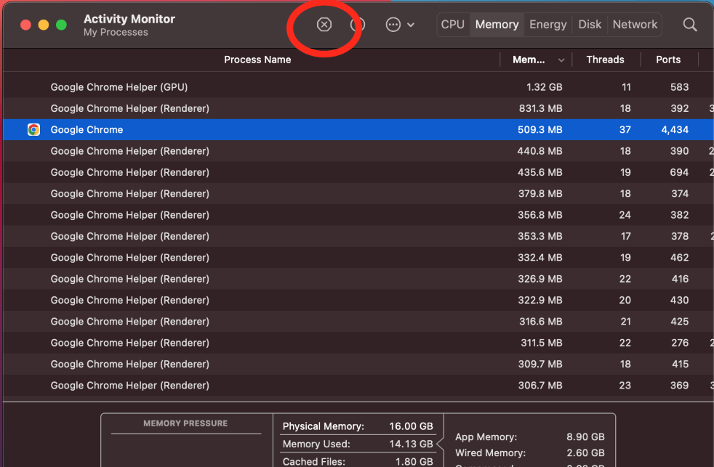Click the Physical Memory 16.00 GB value

[x=411, y=426]
